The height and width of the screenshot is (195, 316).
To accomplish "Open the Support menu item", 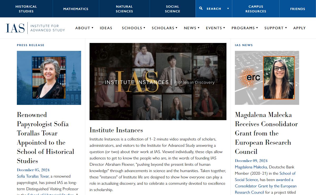I will click(x=274, y=28).
